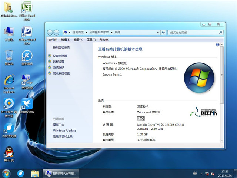
Task: Click the muted volume tray icon
Action: pyautogui.click(x=213, y=174)
